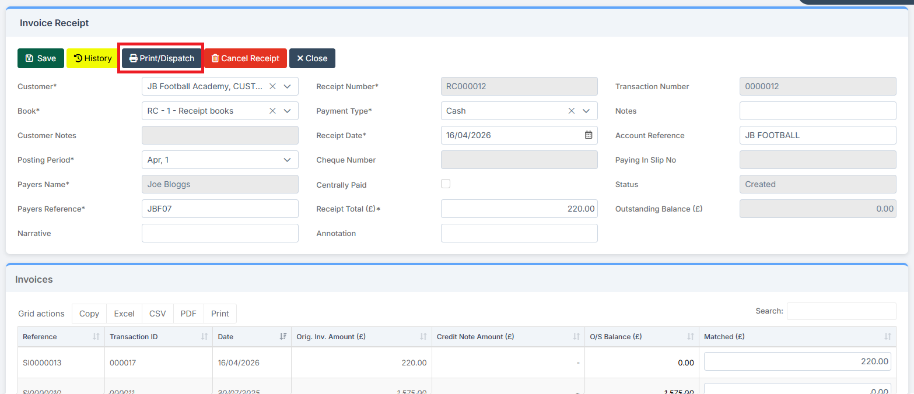The width and height of the screenshot is (914, 394).
Task: Sort by Transaction ID column icon
Action: 205,337
